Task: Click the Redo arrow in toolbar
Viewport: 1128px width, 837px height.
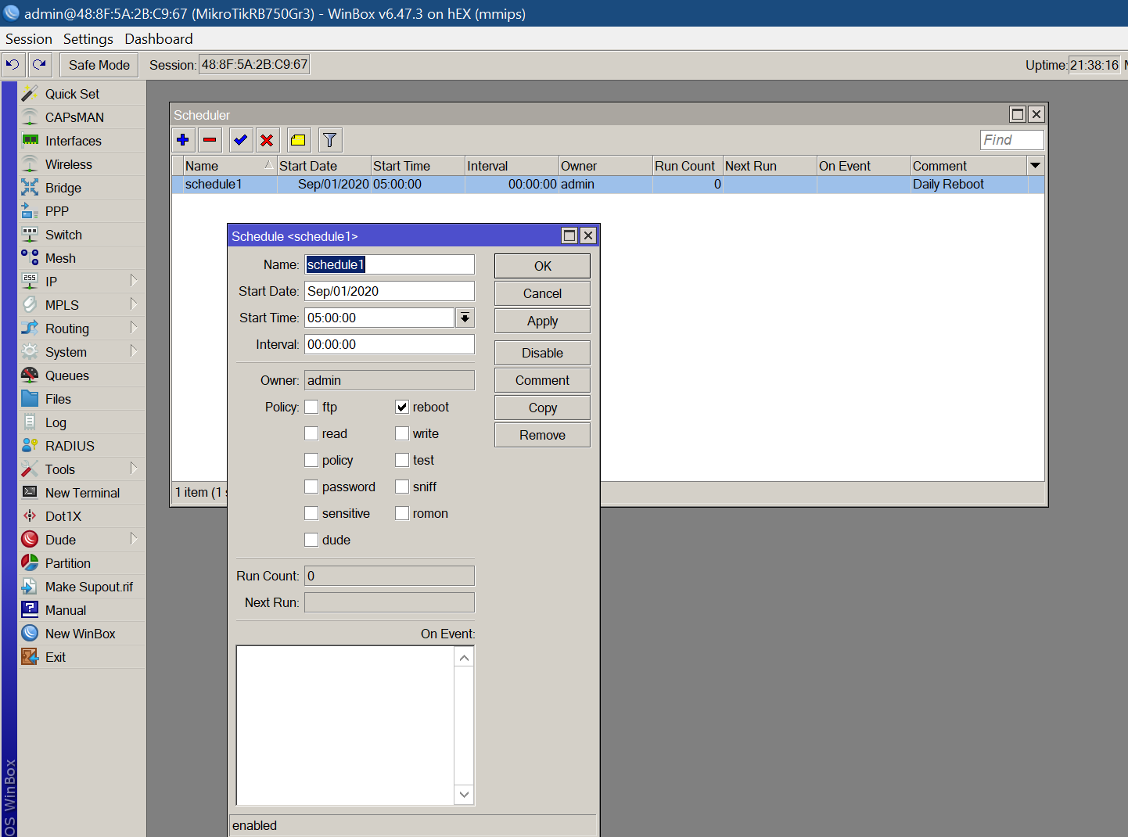Action: [40, 65]
